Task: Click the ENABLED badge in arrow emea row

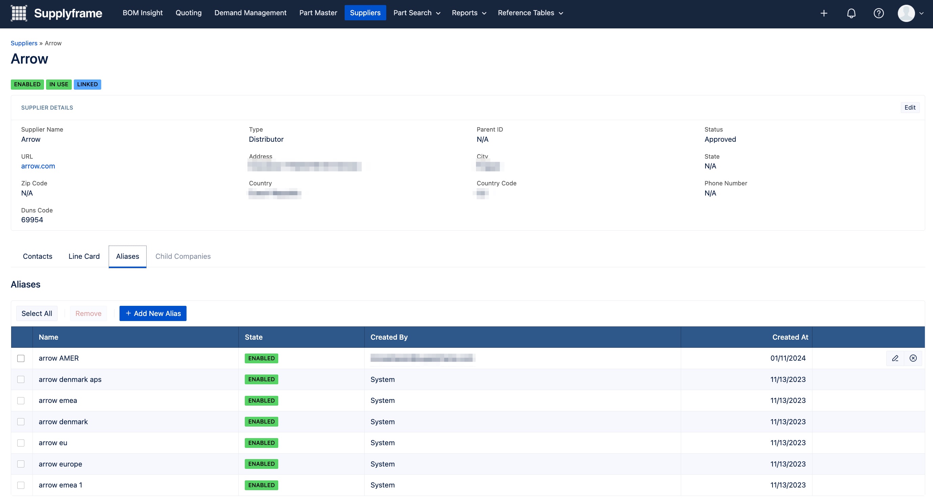Action: [x=261, y=401]
